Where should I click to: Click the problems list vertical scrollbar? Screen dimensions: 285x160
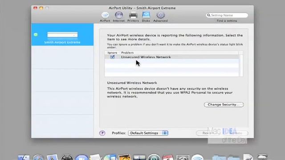tap(241, 65)
